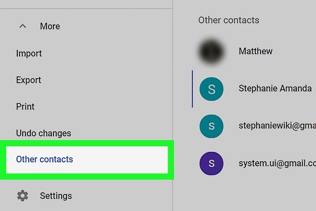Select the system.ui@gmail.com contact email
316x211 pixels.
click(277, 164)
